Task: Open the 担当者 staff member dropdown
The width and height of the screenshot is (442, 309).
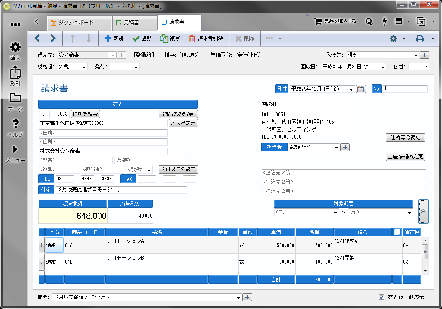Action: [x=337, y=147]
